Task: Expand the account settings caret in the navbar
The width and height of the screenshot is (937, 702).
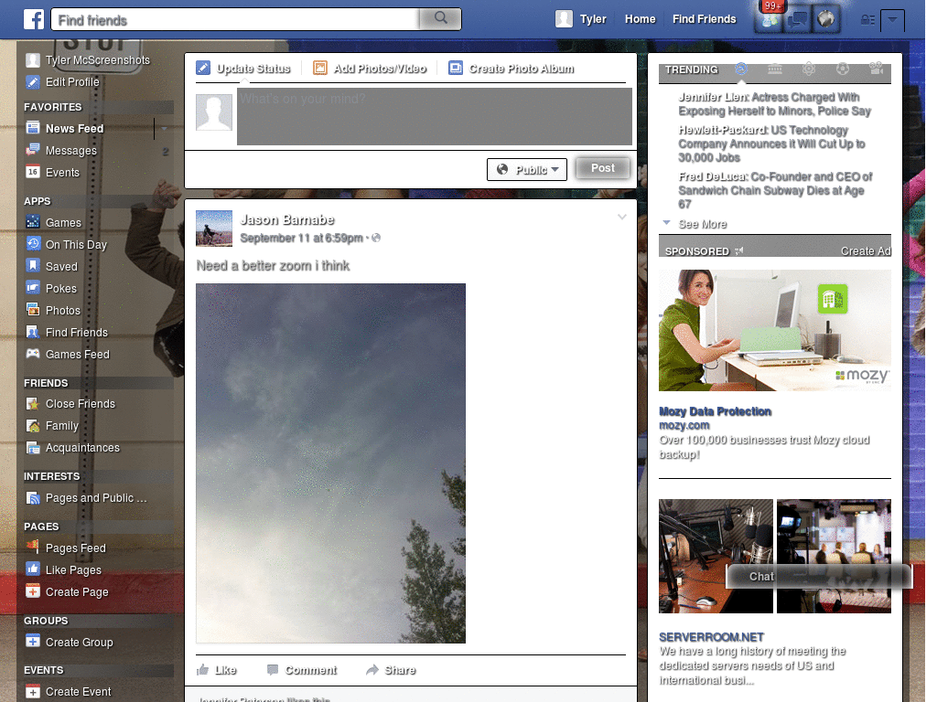Action: point(892,19)
